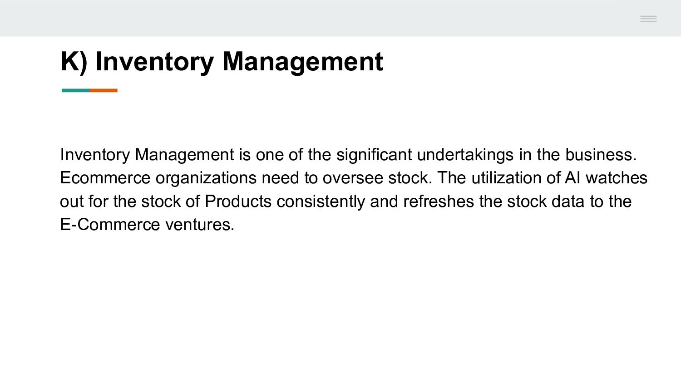Click the word 'Ecommerce' starting the second line
Viewport: 681px width, 383px height.
click(x=105, y=178)
